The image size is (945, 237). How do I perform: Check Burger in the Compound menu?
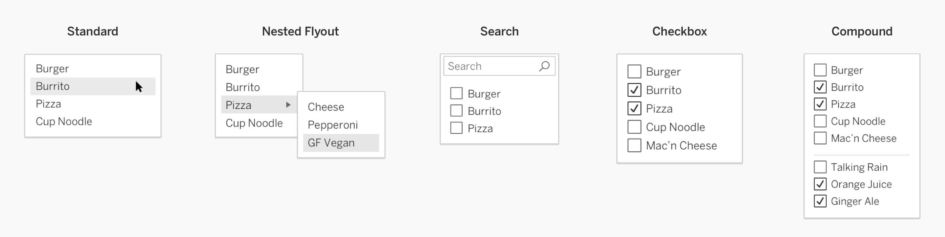pos(820,70)
